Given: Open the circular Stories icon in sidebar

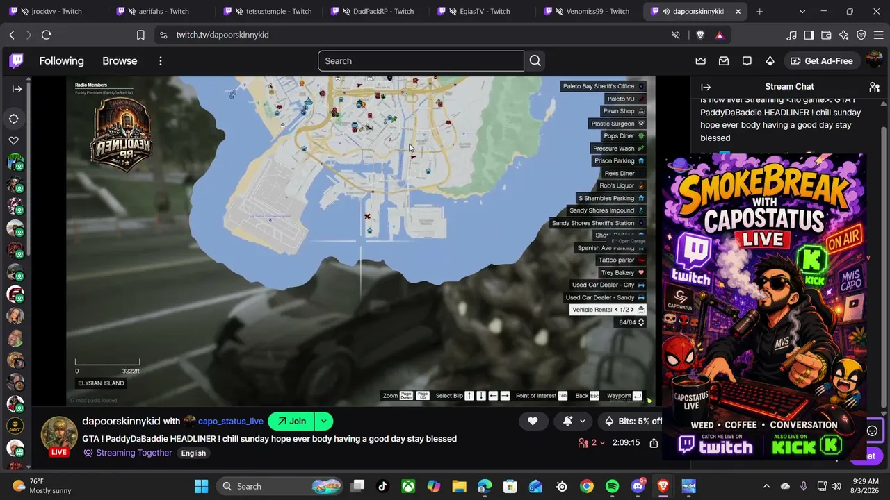Looking at the screenshot, I should (x=13, y=119).
